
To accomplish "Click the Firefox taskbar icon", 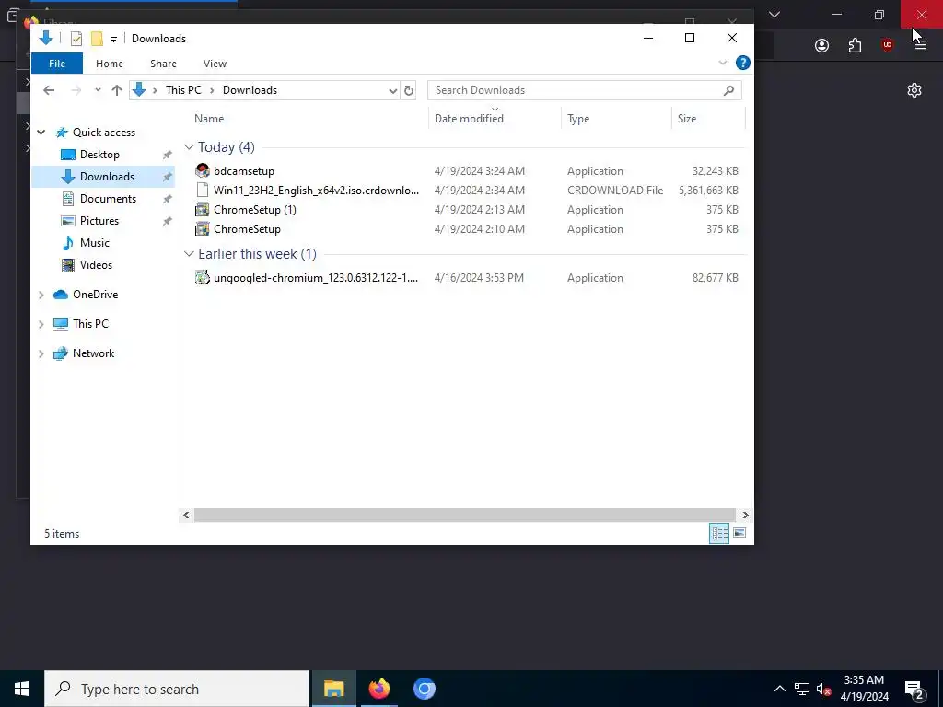I will [378, 689].
